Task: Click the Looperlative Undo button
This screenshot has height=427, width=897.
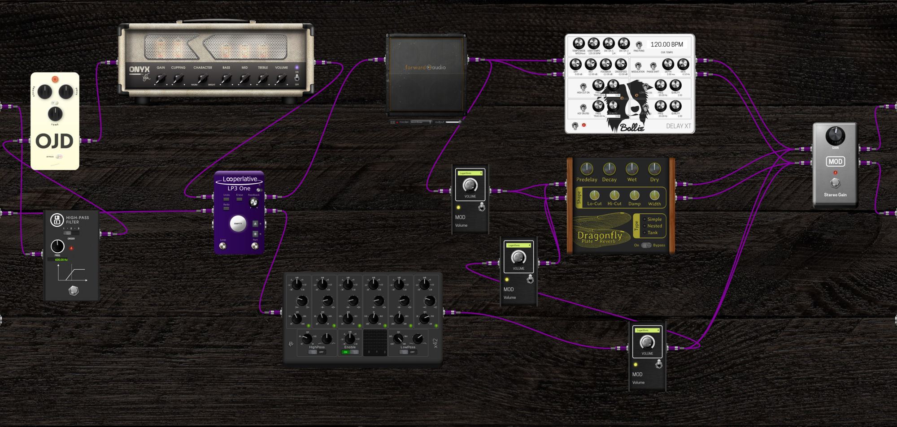Action: [226, 199]
